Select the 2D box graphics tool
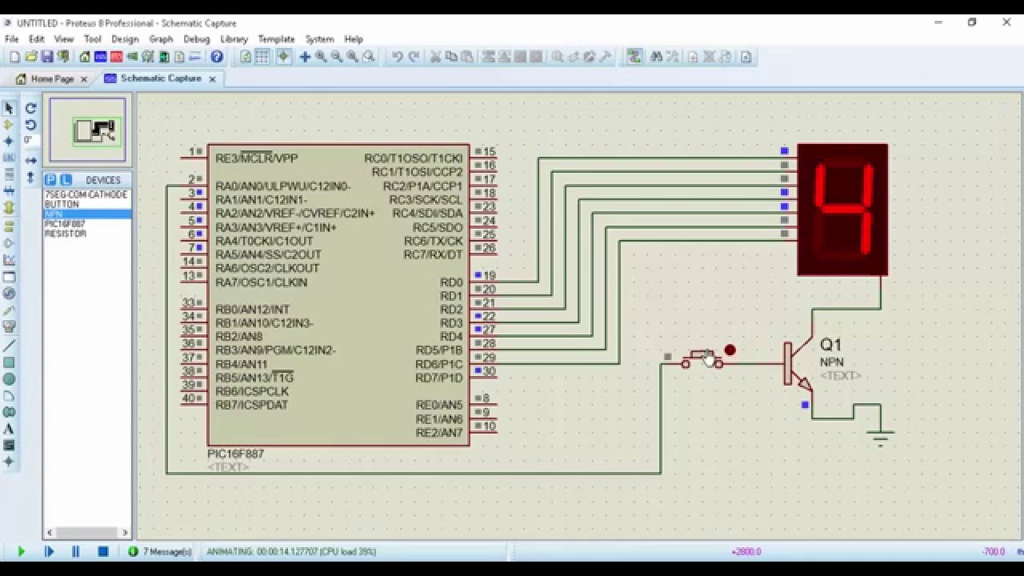The height and width of the screenshot is (576, 1024). [x=9, y=362]
